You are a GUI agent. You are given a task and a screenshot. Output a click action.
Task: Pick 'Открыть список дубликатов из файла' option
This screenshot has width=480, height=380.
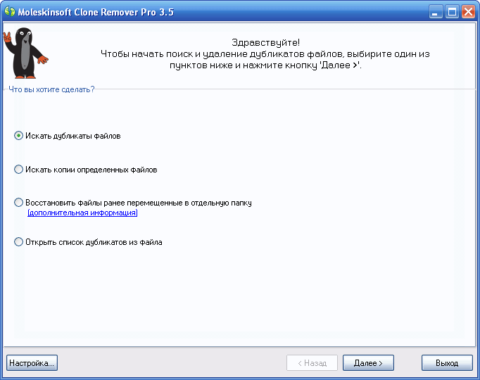point(19,241)
